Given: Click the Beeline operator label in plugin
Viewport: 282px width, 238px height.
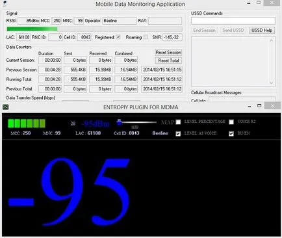Looking at the screenshot, I should [x=160, y=133].
